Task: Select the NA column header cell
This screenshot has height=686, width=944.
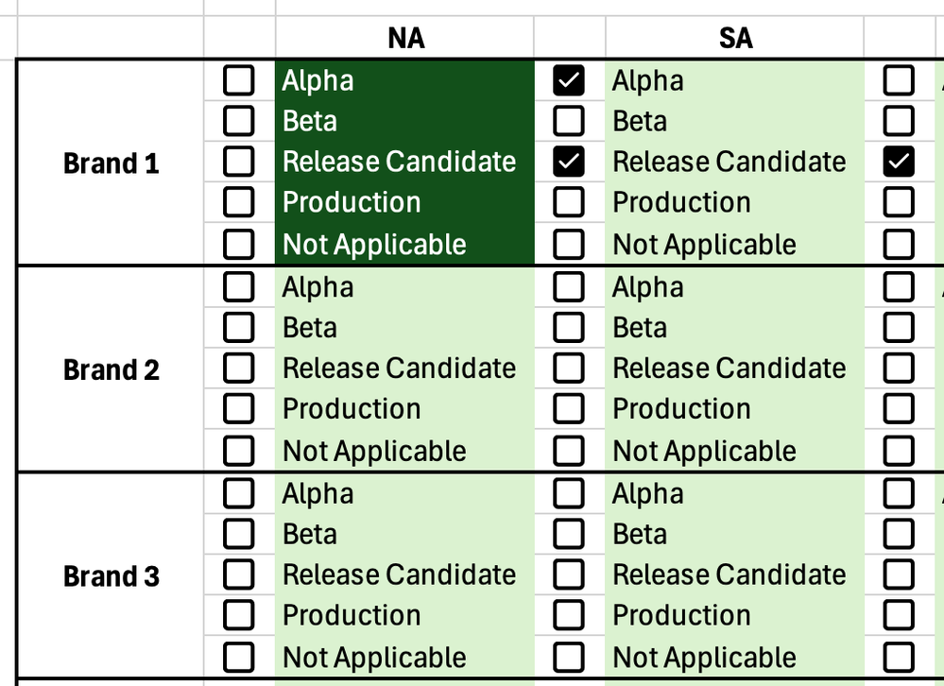Action: point(405,38)
